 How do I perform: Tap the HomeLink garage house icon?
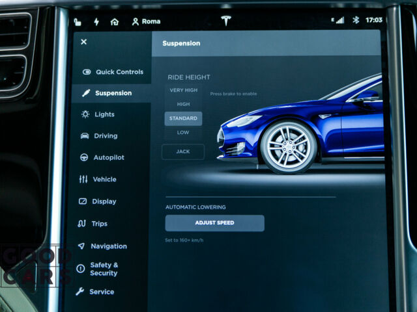tap(115, 21)
